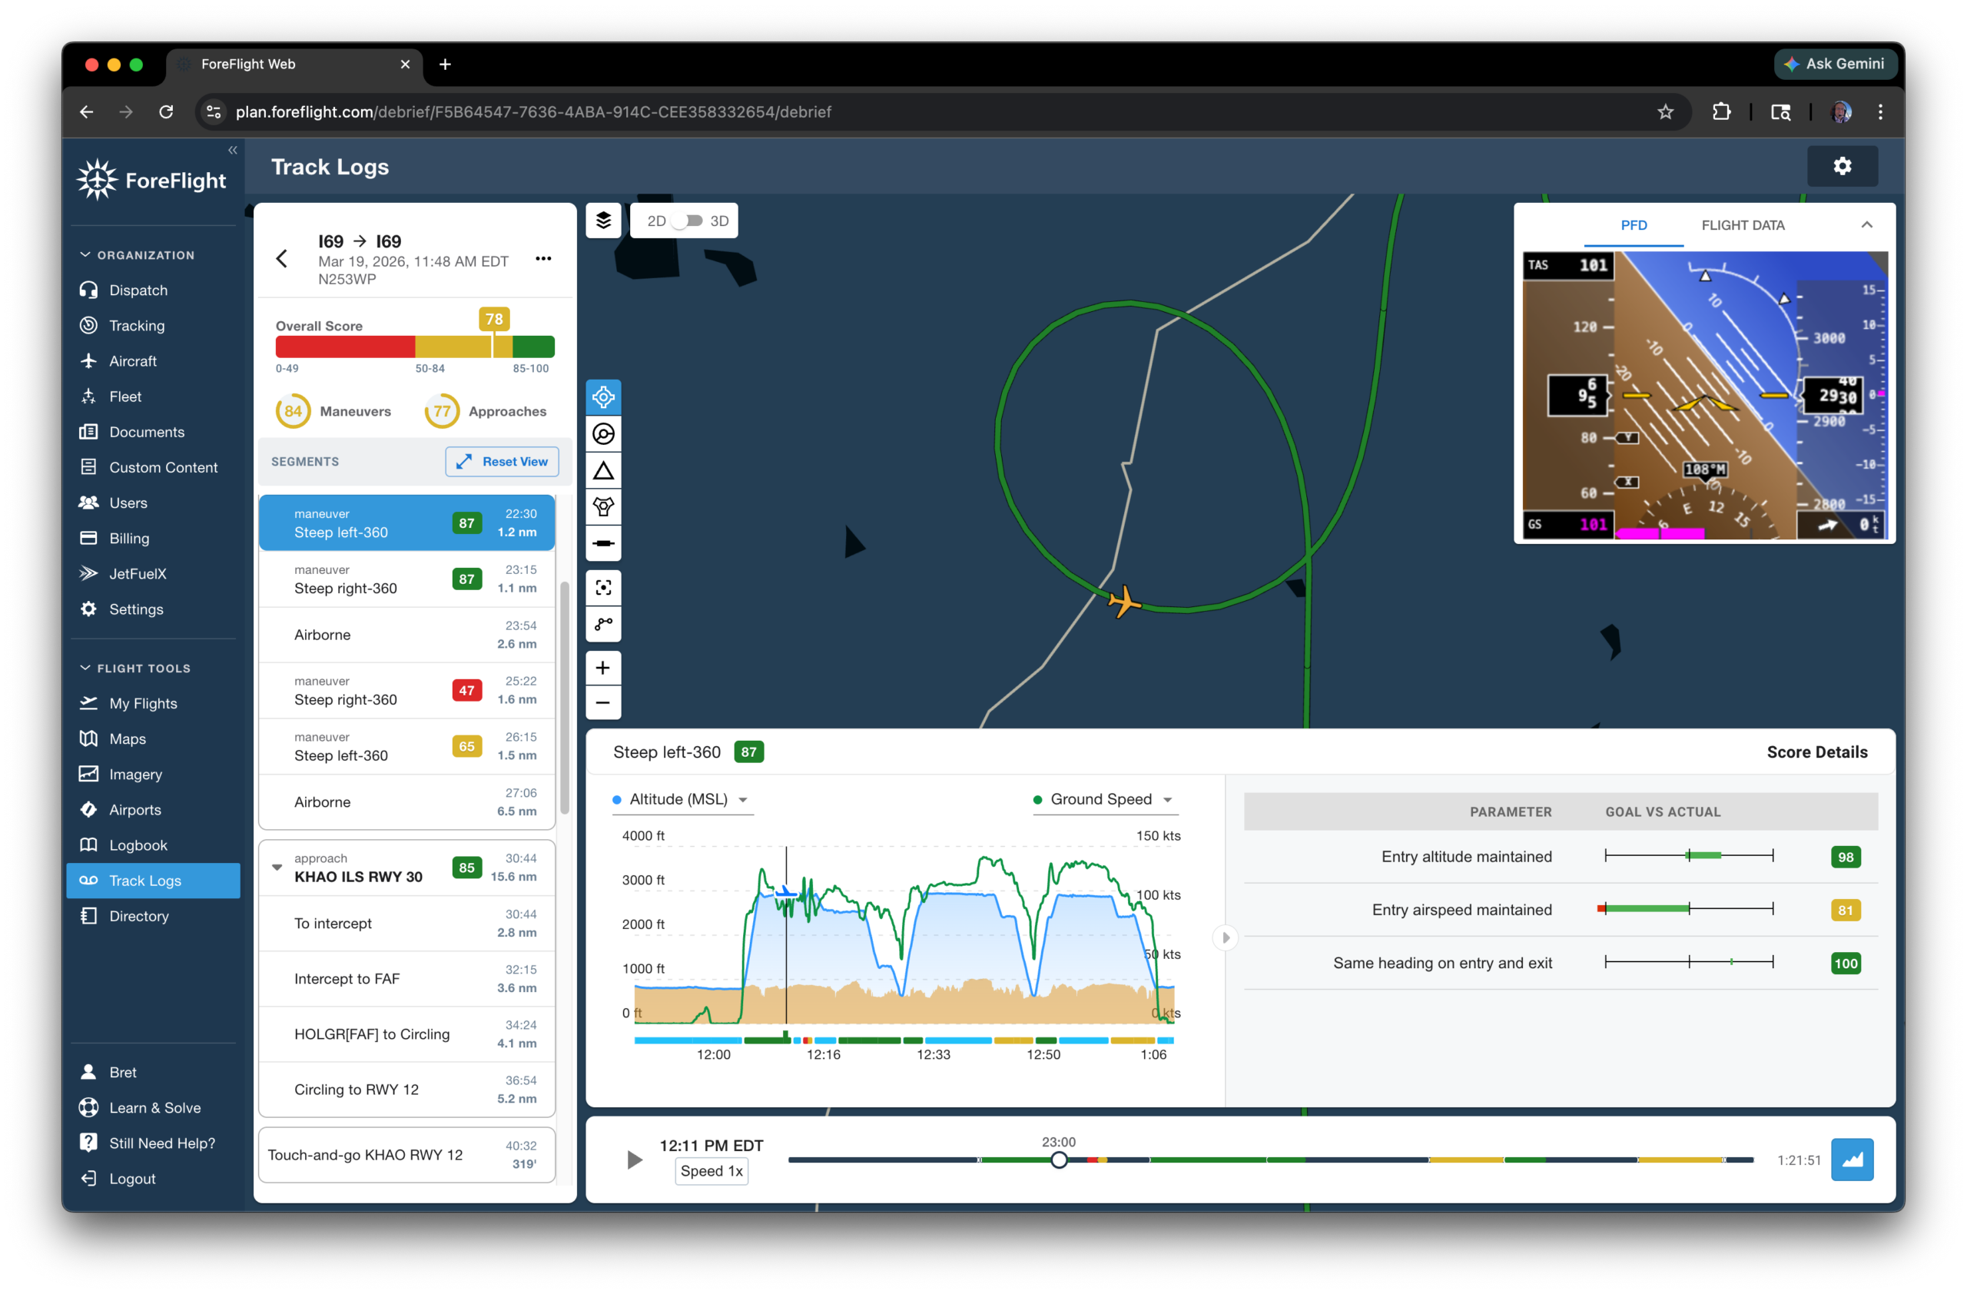This screenshot has height=1294, width=1967.
Task: Click the route measure tool icon
Action: [x=603, y=624]
